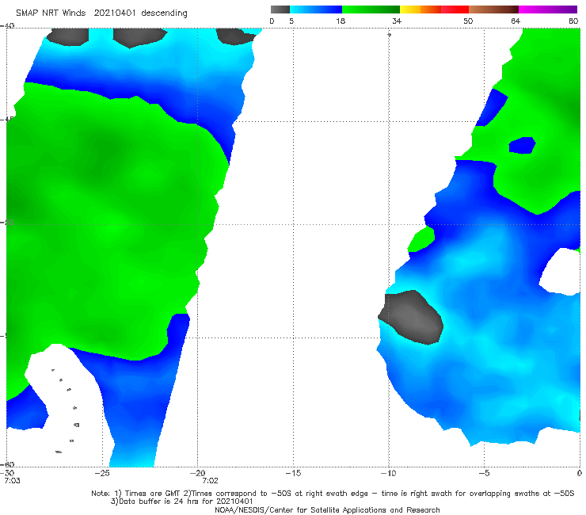This screenshot has width=586, height=515.
Task: Click the latitude axis label '-50' on left edge
Action: click(x=7, y=223)
